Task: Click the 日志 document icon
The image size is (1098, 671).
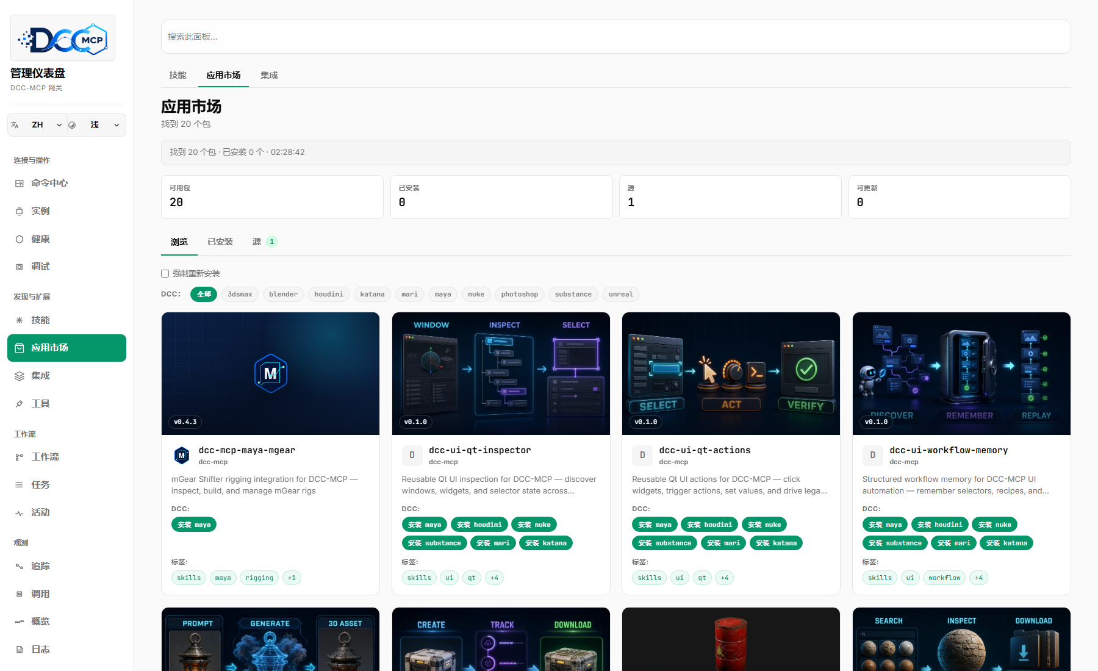Action: tap(20, 650)
